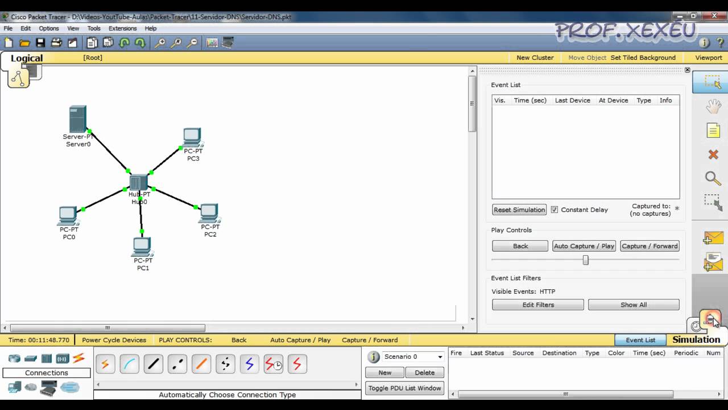Choose the automatic connection type lightning
The image size is (728, 410).
pyautogui.click(x=105, y=364)
